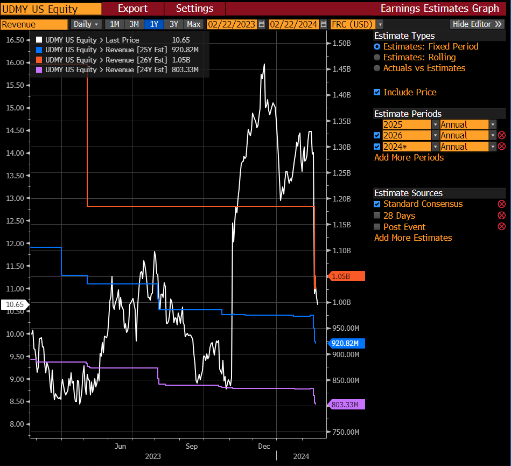Image resolution: width=511 pixels, height=466 pixels.
Task: Select the Actuals vs Estimates radio option
Action: pyautogui.click(x=377, y=68)
